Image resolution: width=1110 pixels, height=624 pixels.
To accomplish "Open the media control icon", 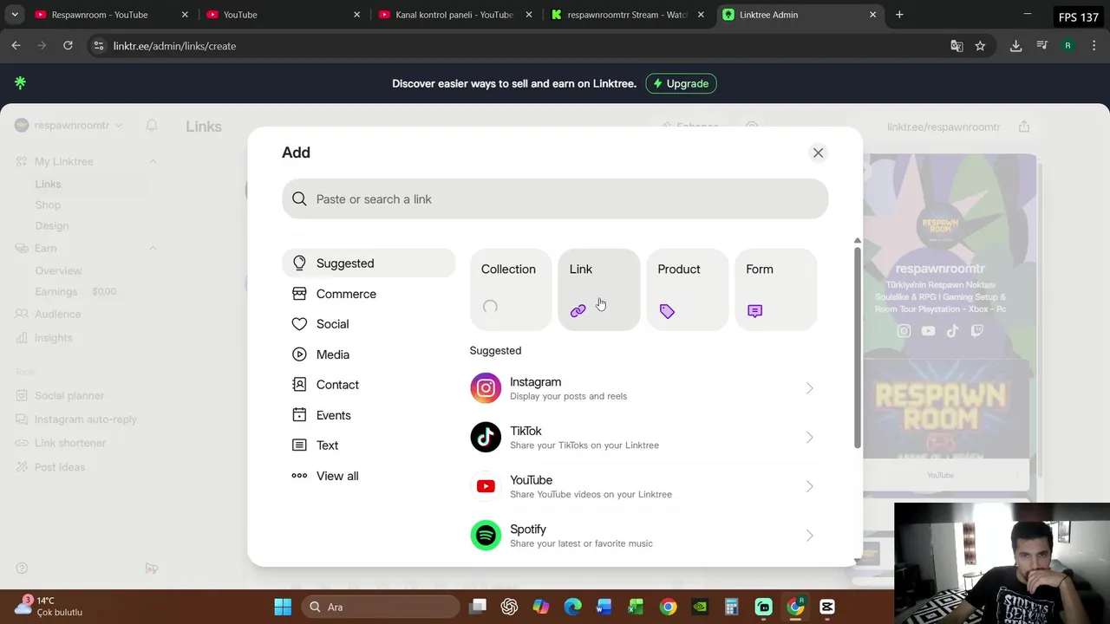I will point(1042,46).
